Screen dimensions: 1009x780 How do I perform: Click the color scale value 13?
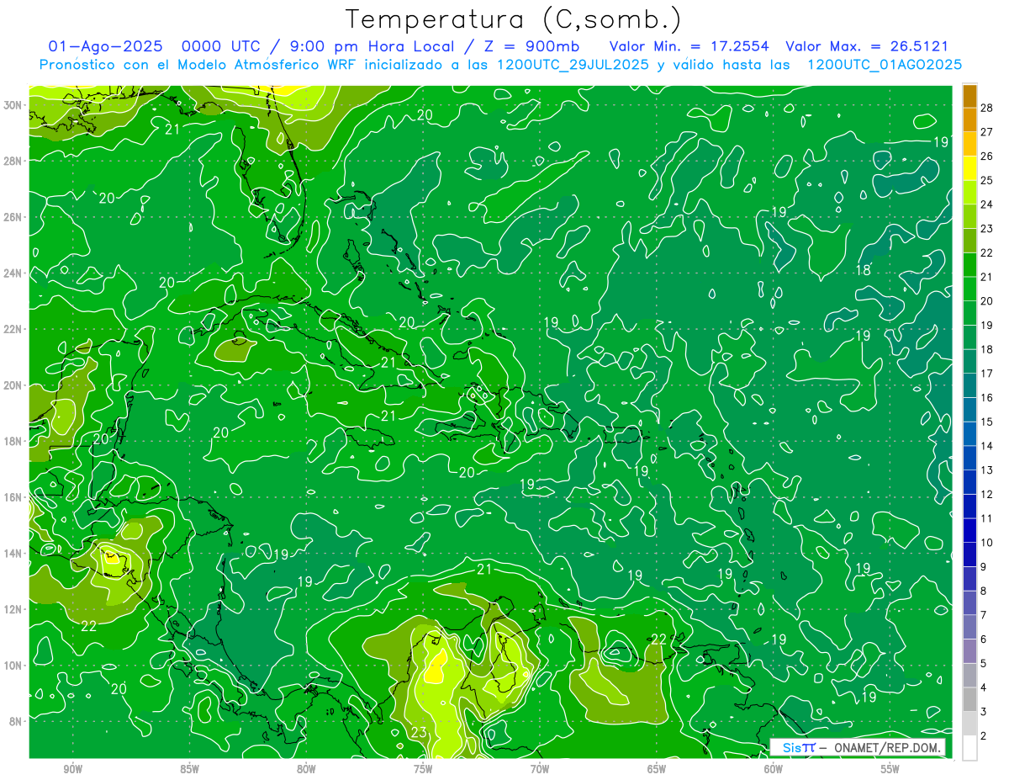coord(987,470)
